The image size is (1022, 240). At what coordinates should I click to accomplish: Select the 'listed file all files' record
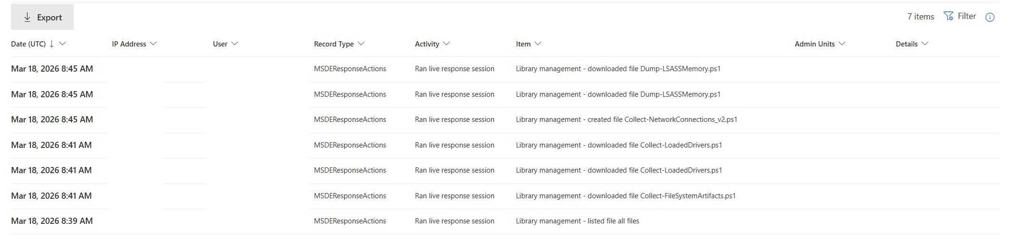tap(577, 221)
